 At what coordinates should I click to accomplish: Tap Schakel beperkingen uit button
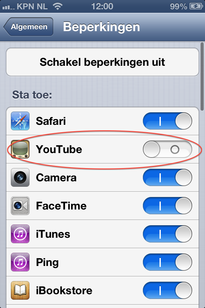[x=102, y=62]
